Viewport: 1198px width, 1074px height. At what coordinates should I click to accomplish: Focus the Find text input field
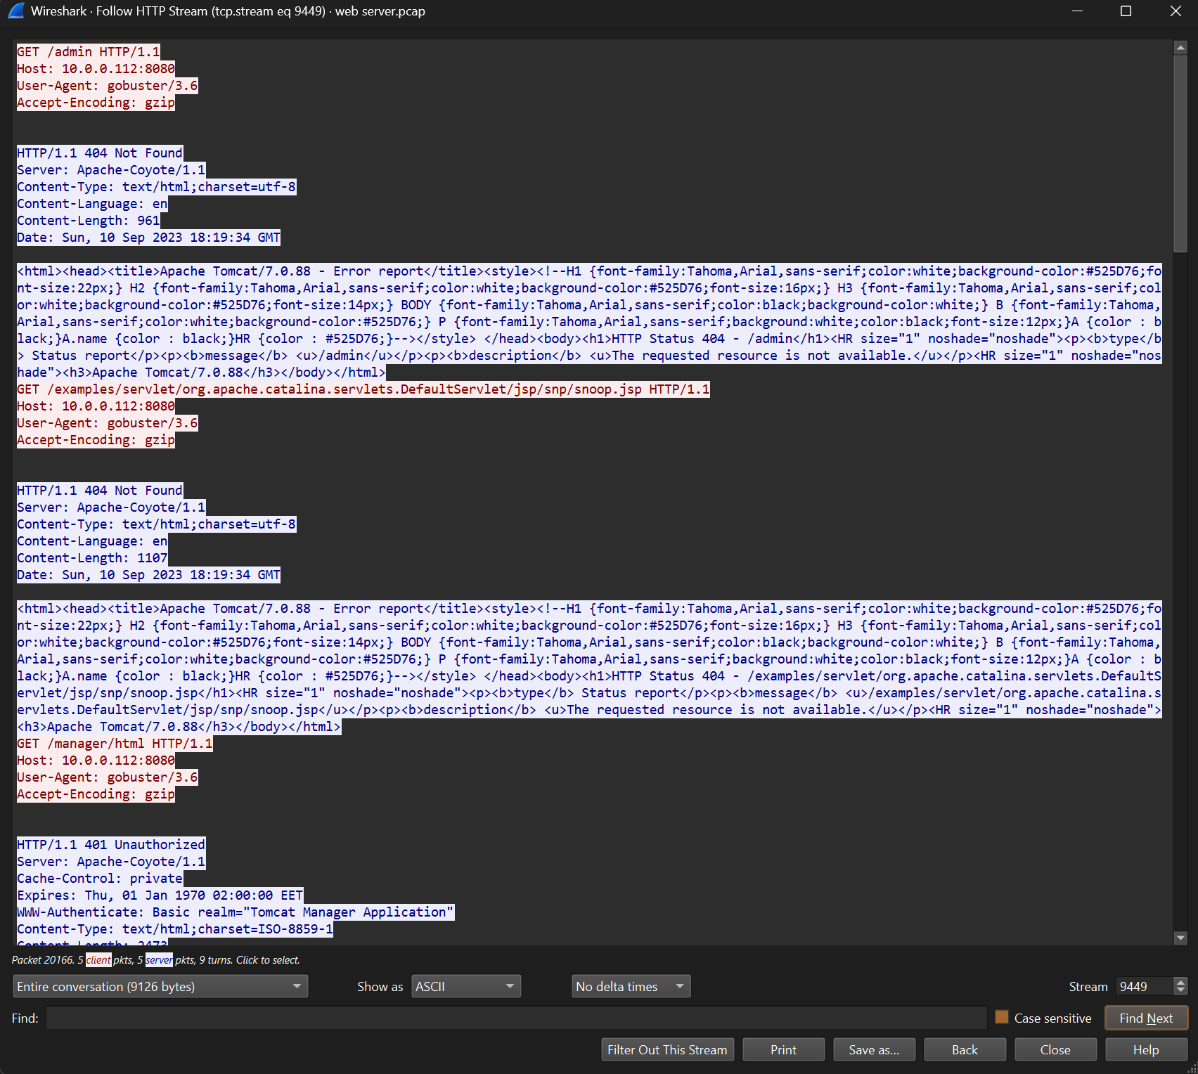coord(517,1018)
